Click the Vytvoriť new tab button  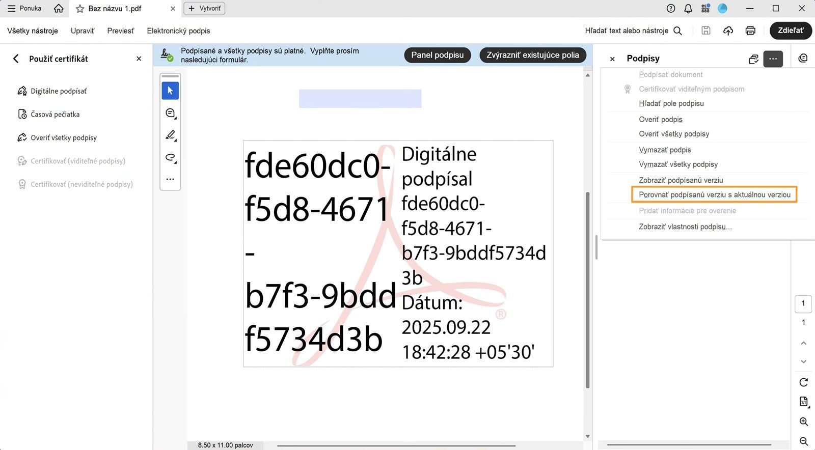[204, 8]
